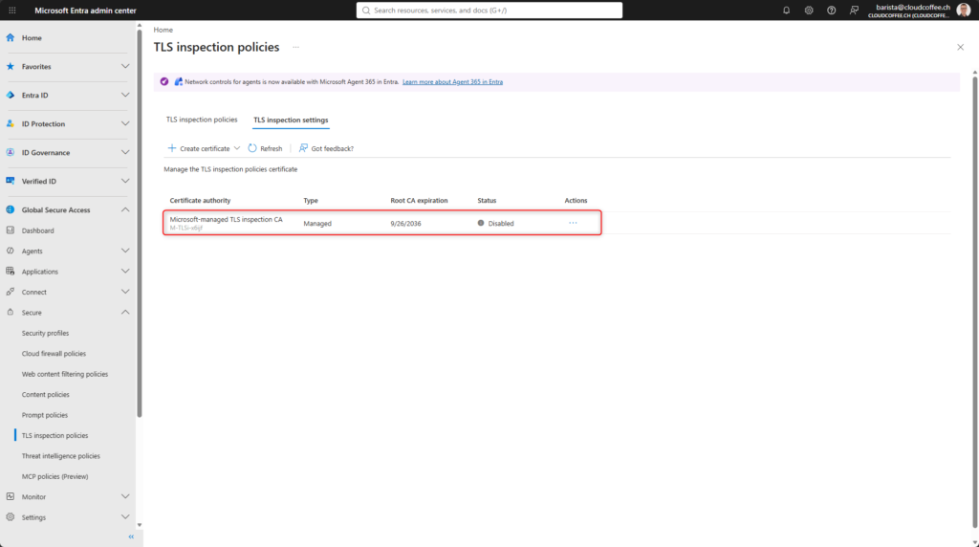979x547 pixels.
Task: Select the TLS inspection settings tab
Action: (x=291, y=120)
